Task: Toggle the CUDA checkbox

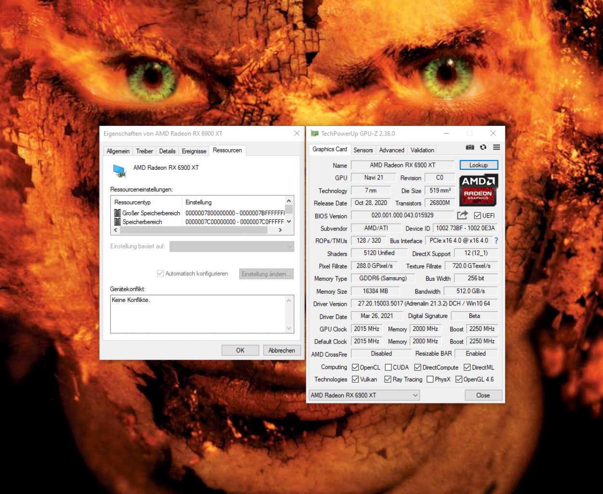Action: click(388, 367)
